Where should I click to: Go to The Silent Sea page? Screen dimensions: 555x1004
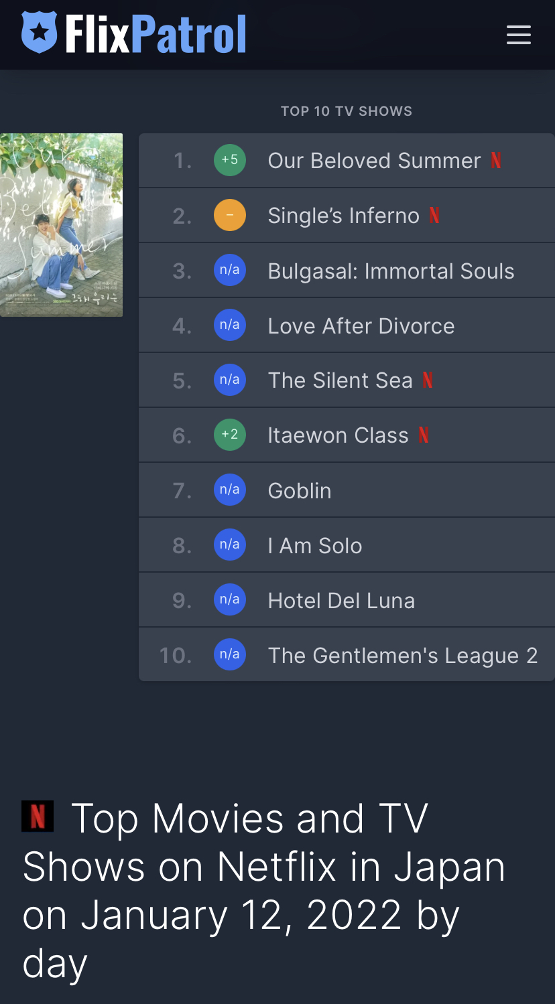pyautogui.click(x=340, y=380)
